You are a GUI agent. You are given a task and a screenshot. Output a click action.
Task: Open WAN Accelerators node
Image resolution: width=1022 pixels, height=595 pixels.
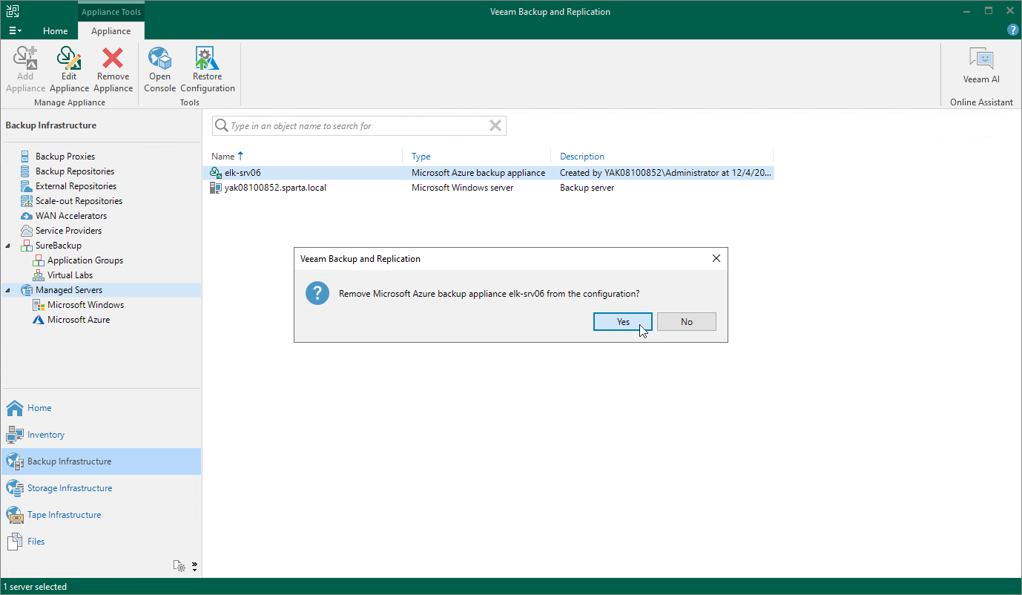71,216
